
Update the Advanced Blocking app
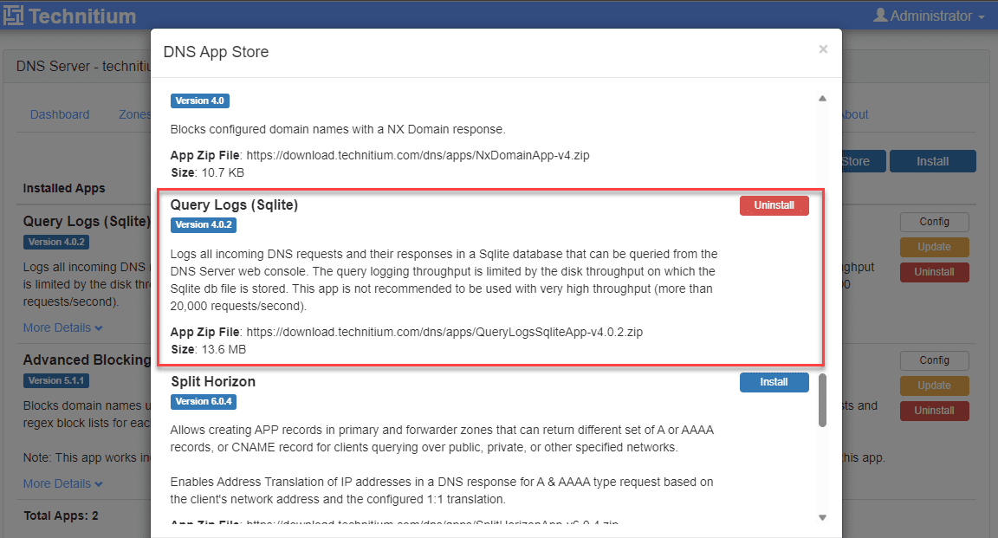[x=935, y=386]
